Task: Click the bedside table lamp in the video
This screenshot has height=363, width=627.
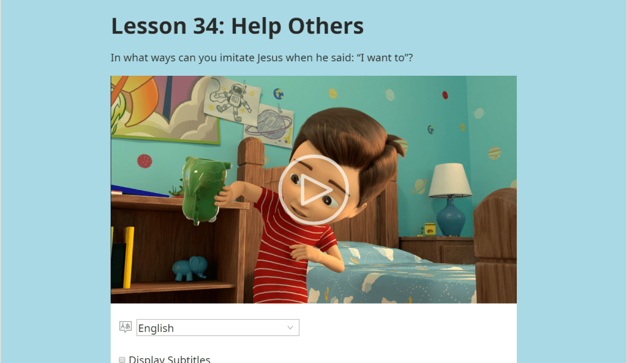Action: [x=450, y=199]
